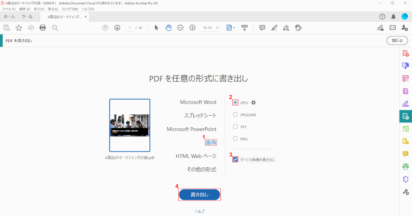412x216 pixels.
Task: Send file by email envelope icon
Action: (392, 28)
